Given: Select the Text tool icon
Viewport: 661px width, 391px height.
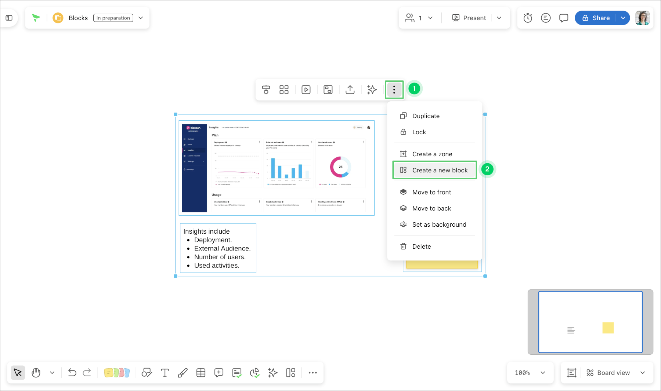Looking at the screenshot, I should pos(165,373).
